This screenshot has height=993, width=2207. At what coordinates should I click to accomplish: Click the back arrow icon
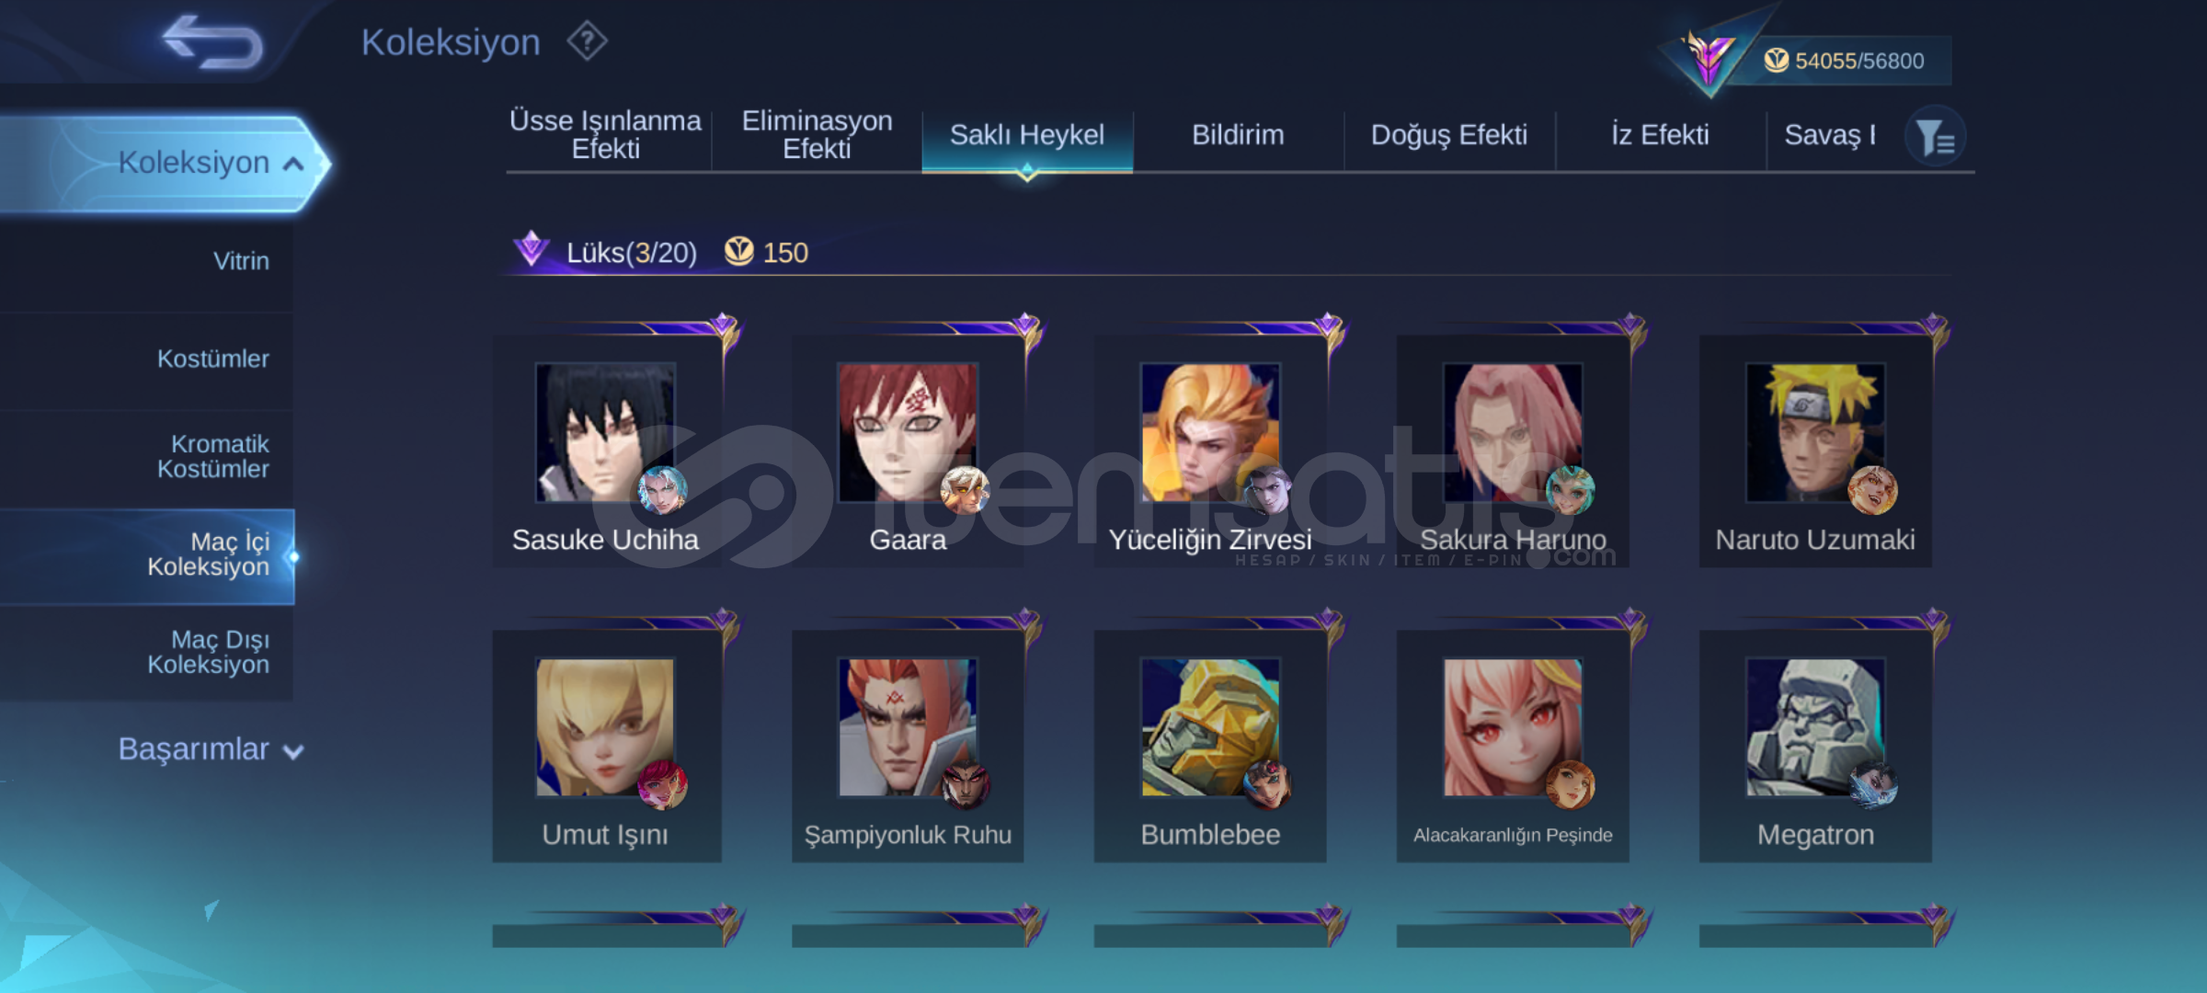(x=213, y=43)
